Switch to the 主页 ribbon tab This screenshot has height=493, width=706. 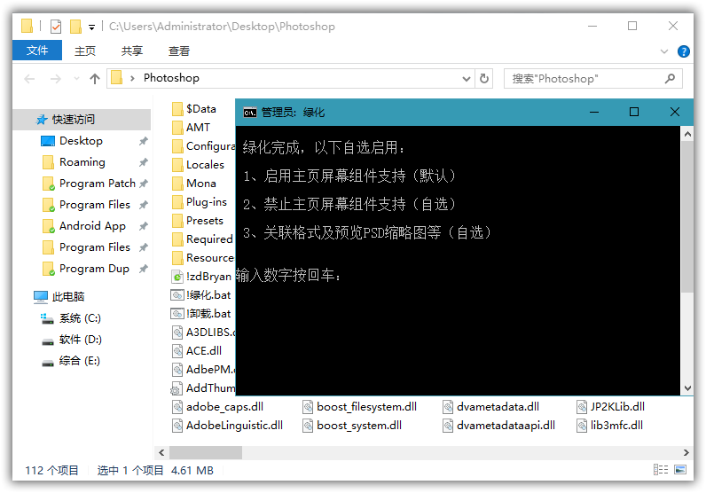[x=85, y=51]
